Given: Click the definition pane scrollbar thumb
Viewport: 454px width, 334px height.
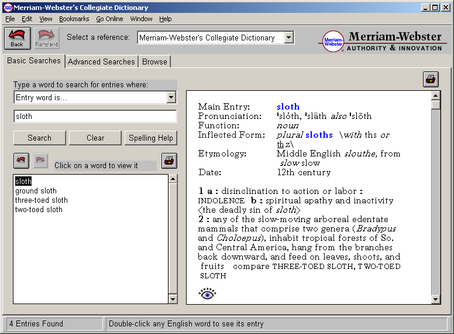Looking at the screenshot, I should click(435, 105).
